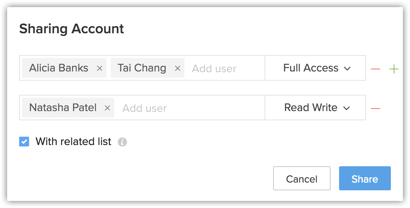The width and height of the screenshot is (410, 208).
Task: Show info about With related list
Action: 122,142
